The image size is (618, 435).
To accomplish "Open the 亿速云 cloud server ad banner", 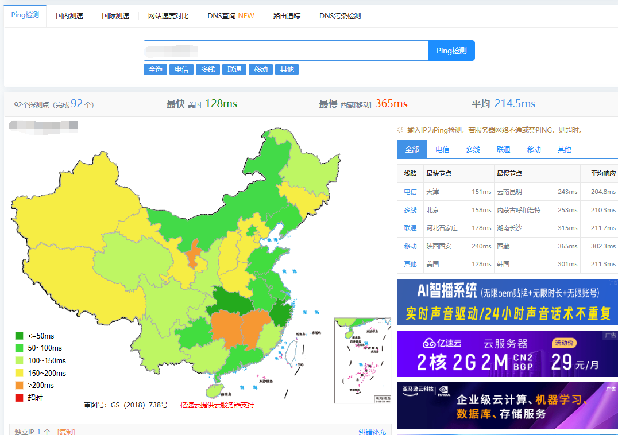I will 507,354.
